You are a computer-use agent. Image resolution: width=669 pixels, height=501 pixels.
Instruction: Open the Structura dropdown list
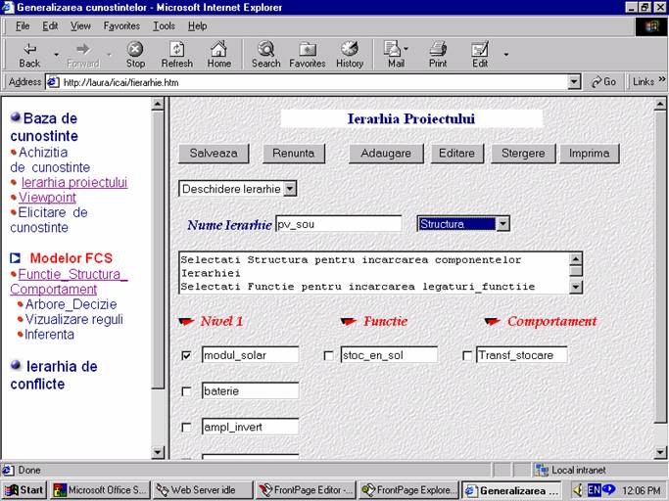tap(502, 224)
